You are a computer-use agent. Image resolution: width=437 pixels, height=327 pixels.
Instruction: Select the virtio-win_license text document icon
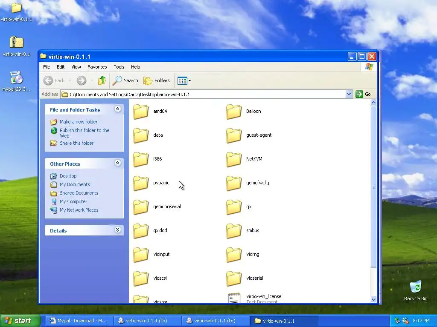click(x=234, y=298)
